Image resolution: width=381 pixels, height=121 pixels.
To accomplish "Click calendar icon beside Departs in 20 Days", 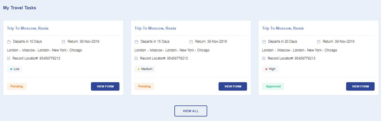I will pyautogui.click(x=264, y=42).
